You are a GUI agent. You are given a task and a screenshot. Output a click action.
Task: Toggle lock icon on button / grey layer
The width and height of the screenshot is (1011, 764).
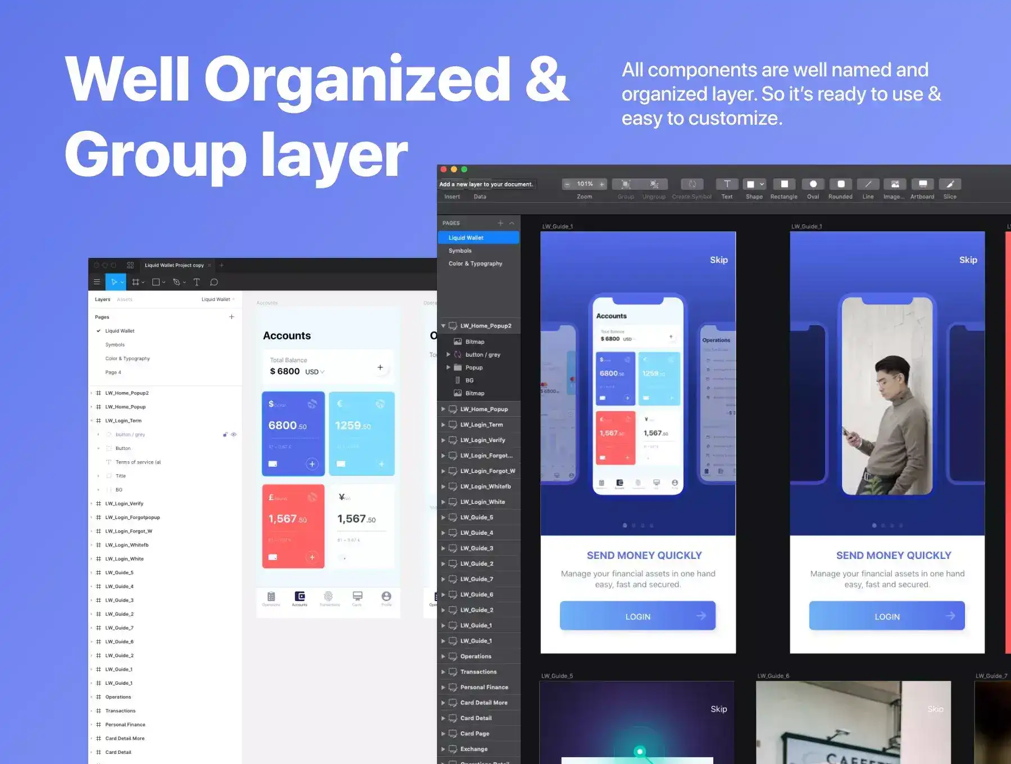pyautogui.click(x=225, y=434)
